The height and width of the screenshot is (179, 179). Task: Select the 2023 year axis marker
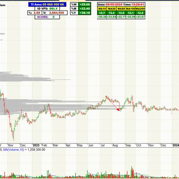pos(36,145)
